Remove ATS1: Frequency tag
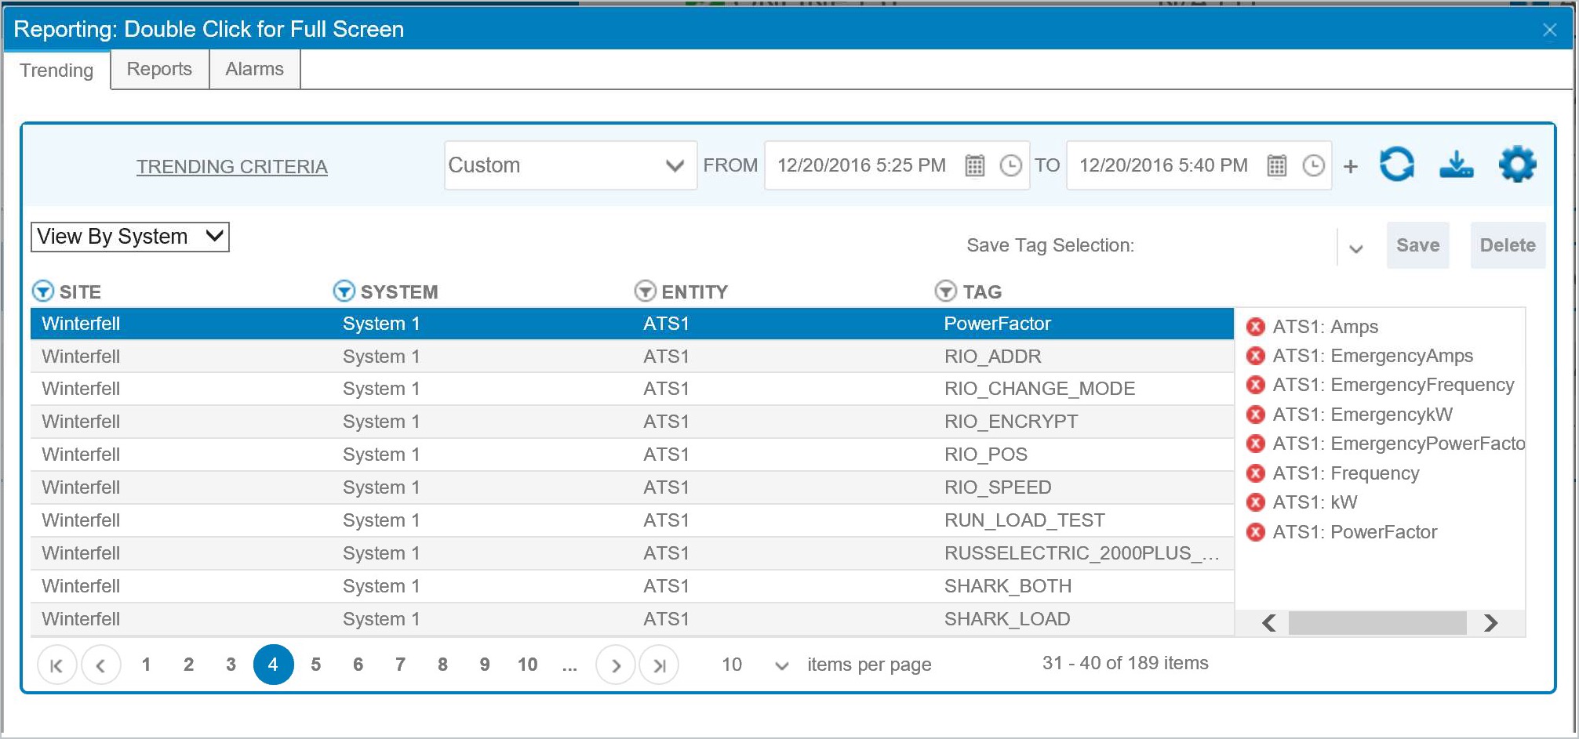Screen dimensions: 1579x739 1256,473
